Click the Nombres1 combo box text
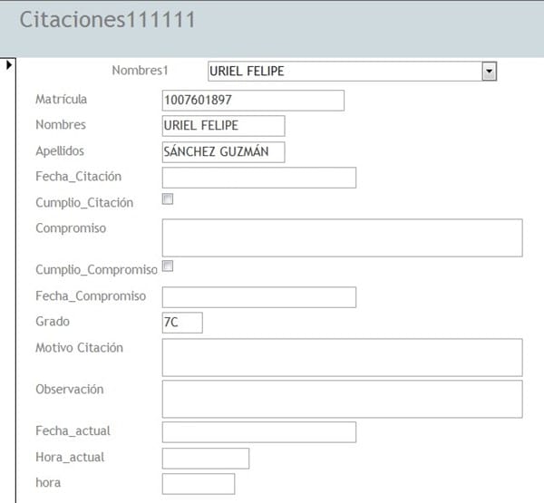The height and width of the screenshot is (503, 544). click(343, 72)
